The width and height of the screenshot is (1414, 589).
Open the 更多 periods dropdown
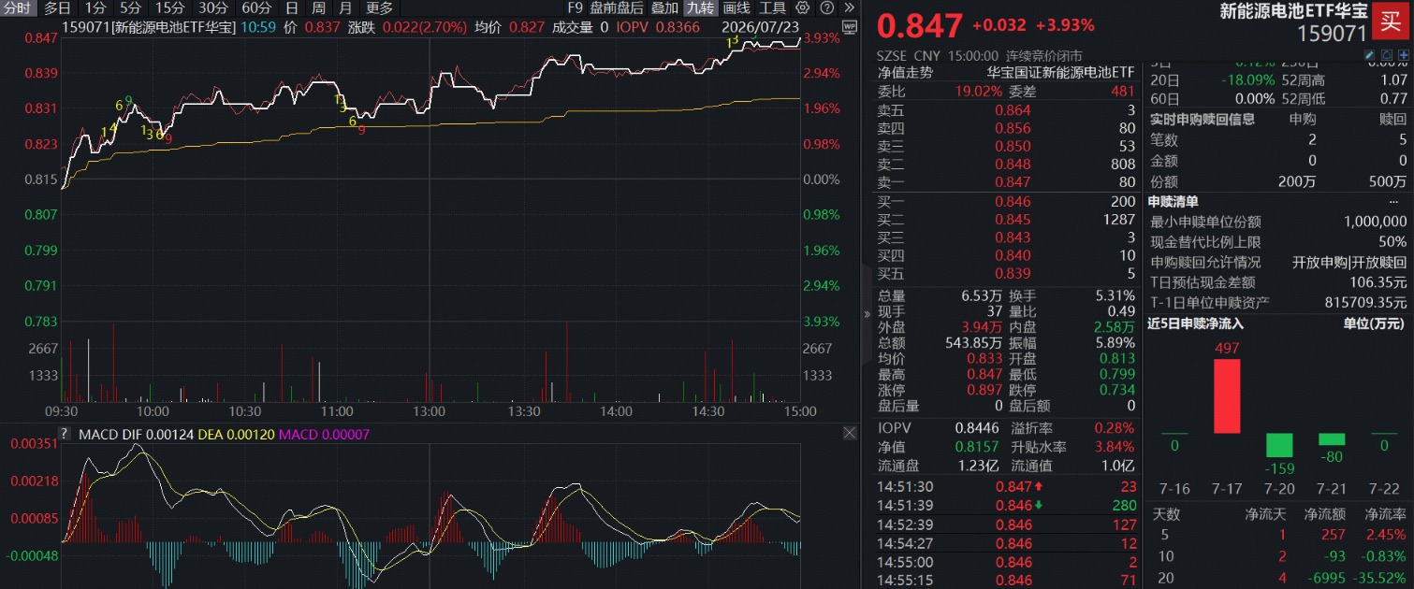click(380, 7)
